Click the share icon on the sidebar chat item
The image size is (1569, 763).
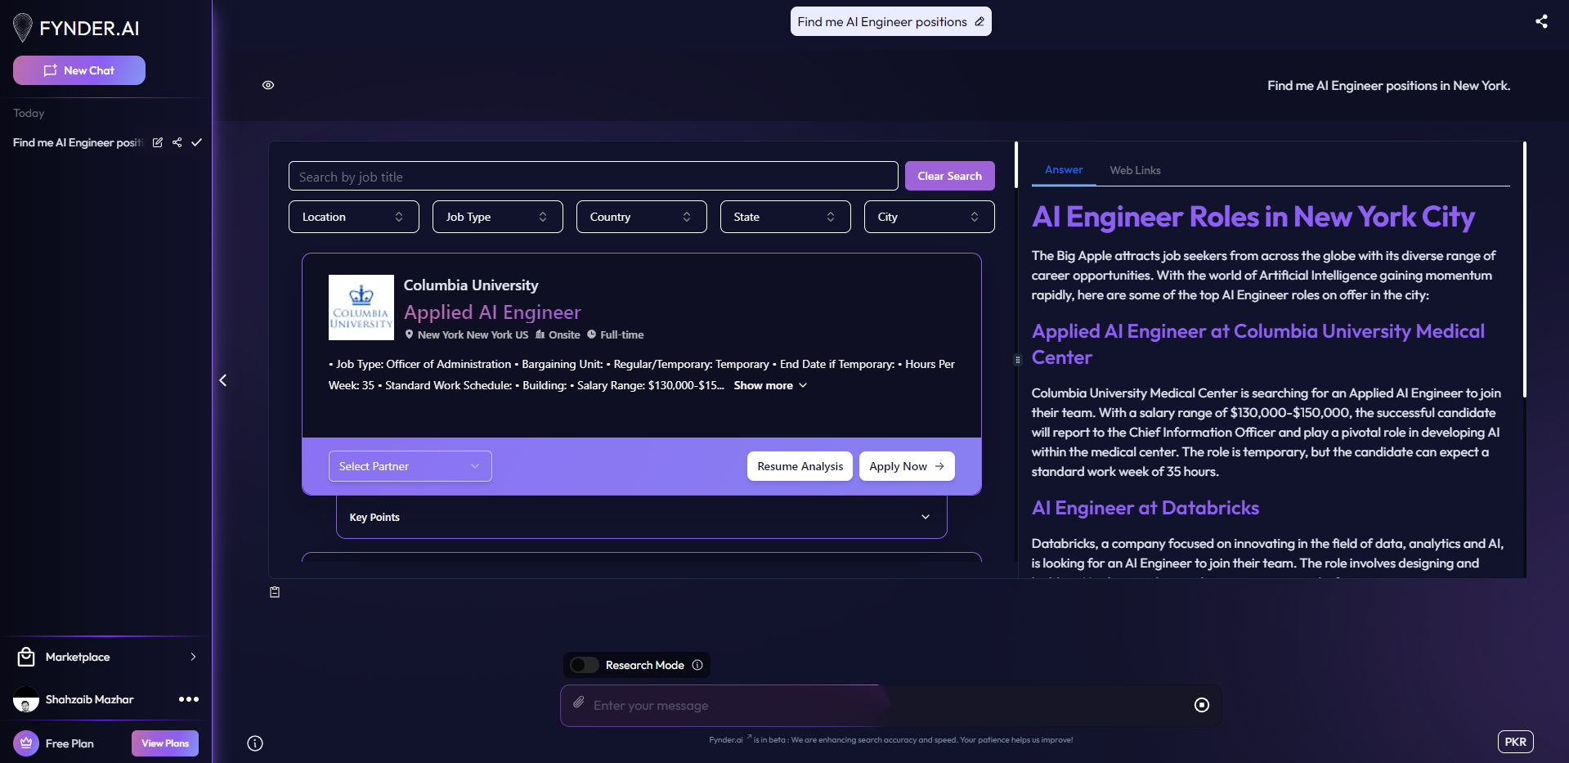[177, 142]
